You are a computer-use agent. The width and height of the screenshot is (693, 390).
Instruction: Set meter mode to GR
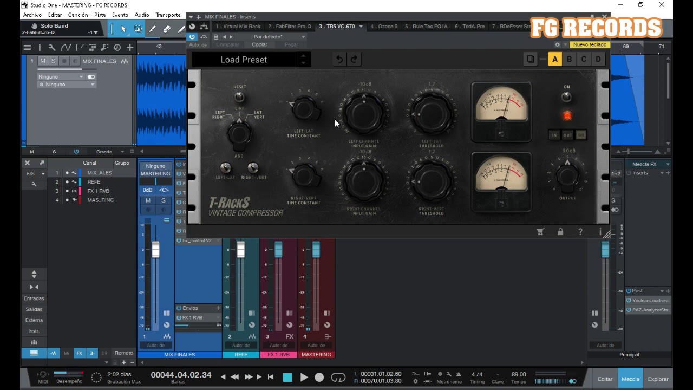tap(581, 135)
